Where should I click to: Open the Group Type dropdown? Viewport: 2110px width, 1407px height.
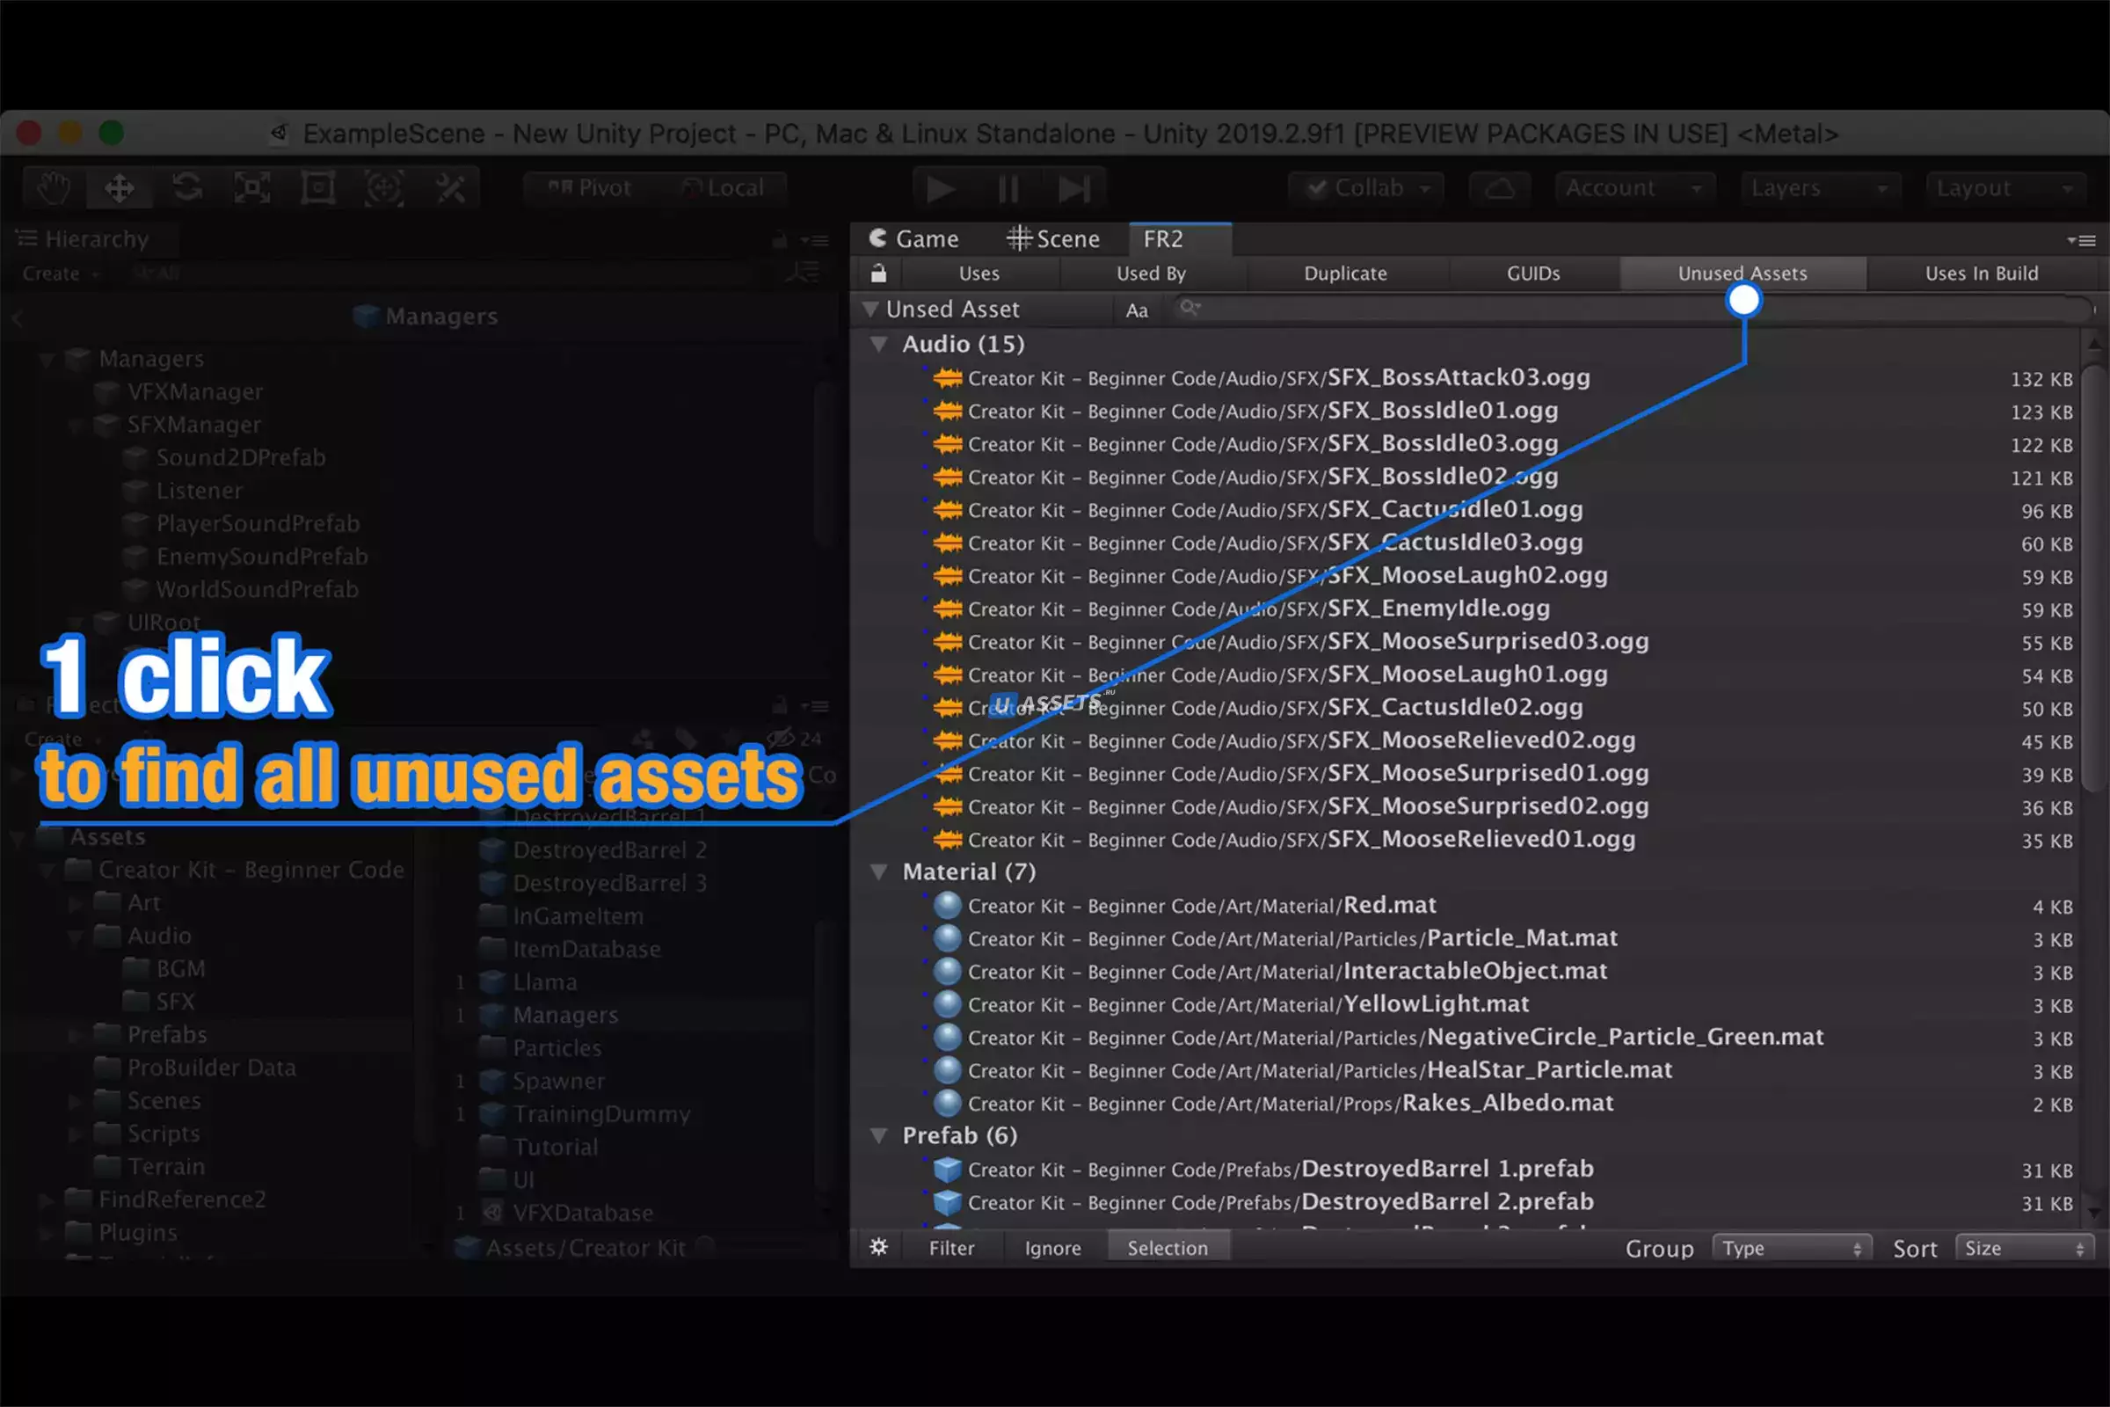pos(1791,1248)
